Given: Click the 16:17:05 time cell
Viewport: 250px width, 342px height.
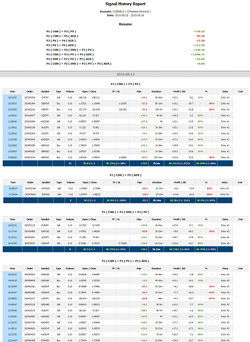Looking at the screenshot, I should coord(13,243).
